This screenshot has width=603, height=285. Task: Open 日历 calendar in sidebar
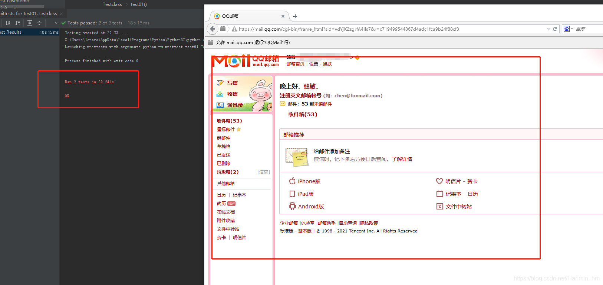tap(221, 195)
